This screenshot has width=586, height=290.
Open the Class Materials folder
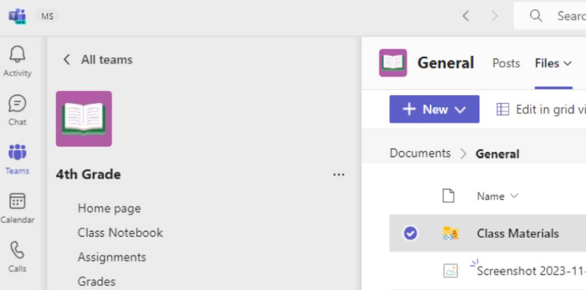[518, 234]
